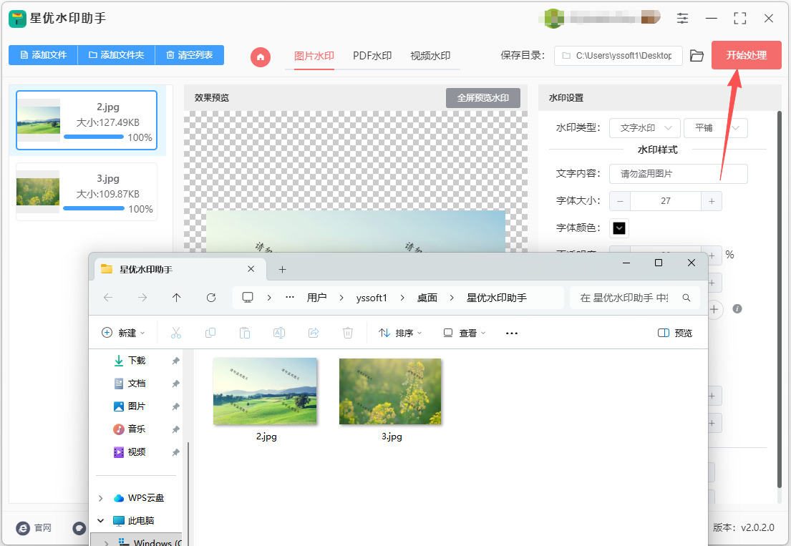Click the 开始处理 button

[746, 55]
